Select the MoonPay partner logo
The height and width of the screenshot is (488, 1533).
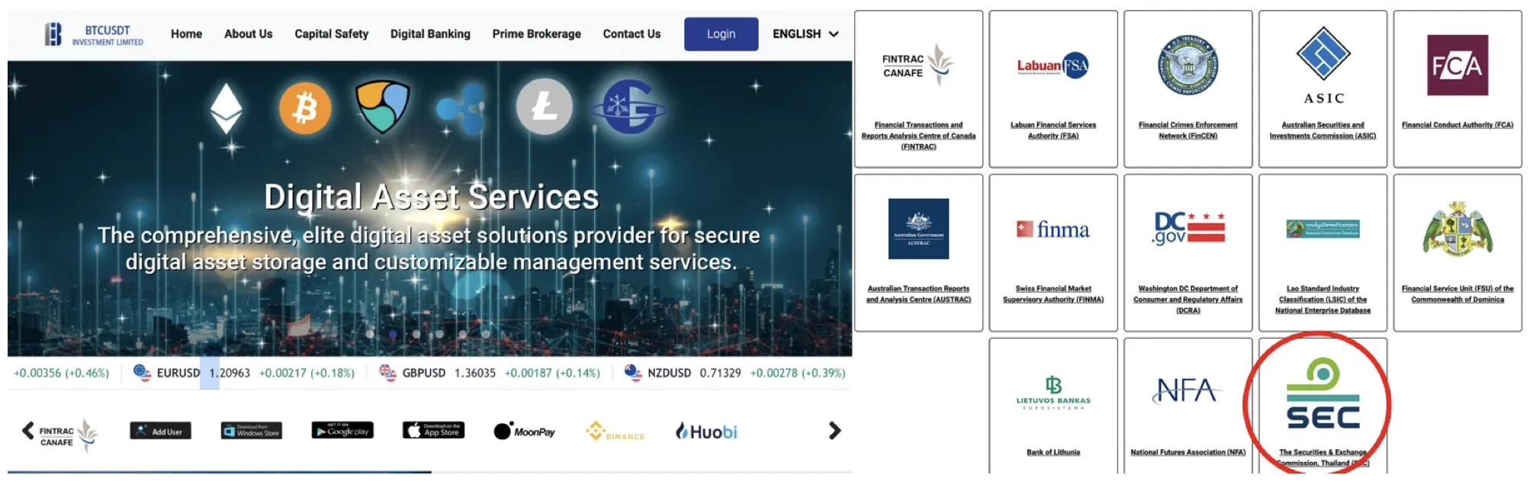(525, 432)
